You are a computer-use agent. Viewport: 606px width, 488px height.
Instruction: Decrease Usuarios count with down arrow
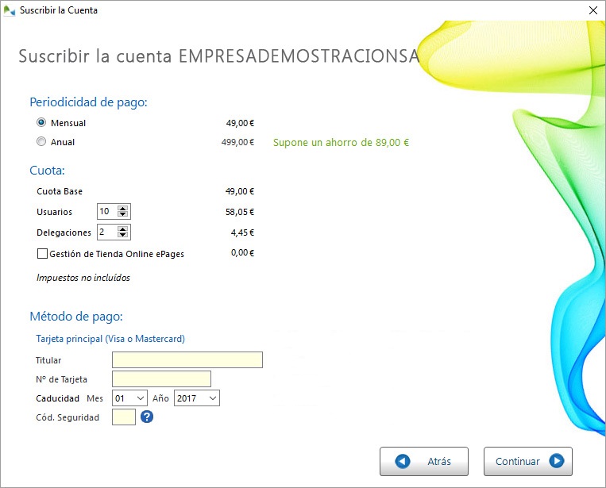123,214
